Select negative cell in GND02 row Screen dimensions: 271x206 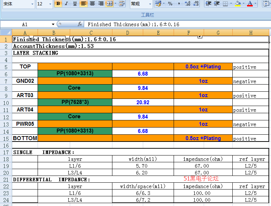click(251, 81)
